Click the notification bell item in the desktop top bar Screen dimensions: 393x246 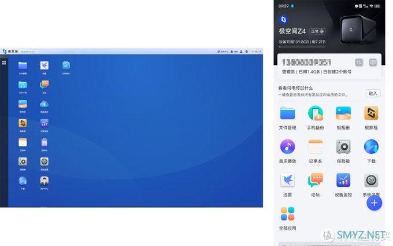(x=234, y=52)
